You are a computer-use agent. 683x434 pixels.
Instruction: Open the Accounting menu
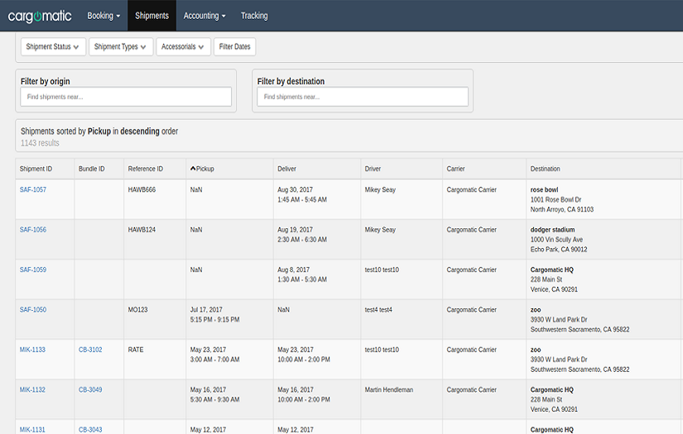[204, 16]
